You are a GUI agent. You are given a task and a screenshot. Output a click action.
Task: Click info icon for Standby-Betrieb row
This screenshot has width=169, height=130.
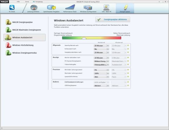[x=128, y=45]
